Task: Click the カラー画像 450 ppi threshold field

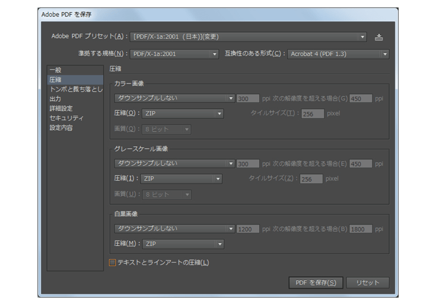Action: tap(361, 98)
